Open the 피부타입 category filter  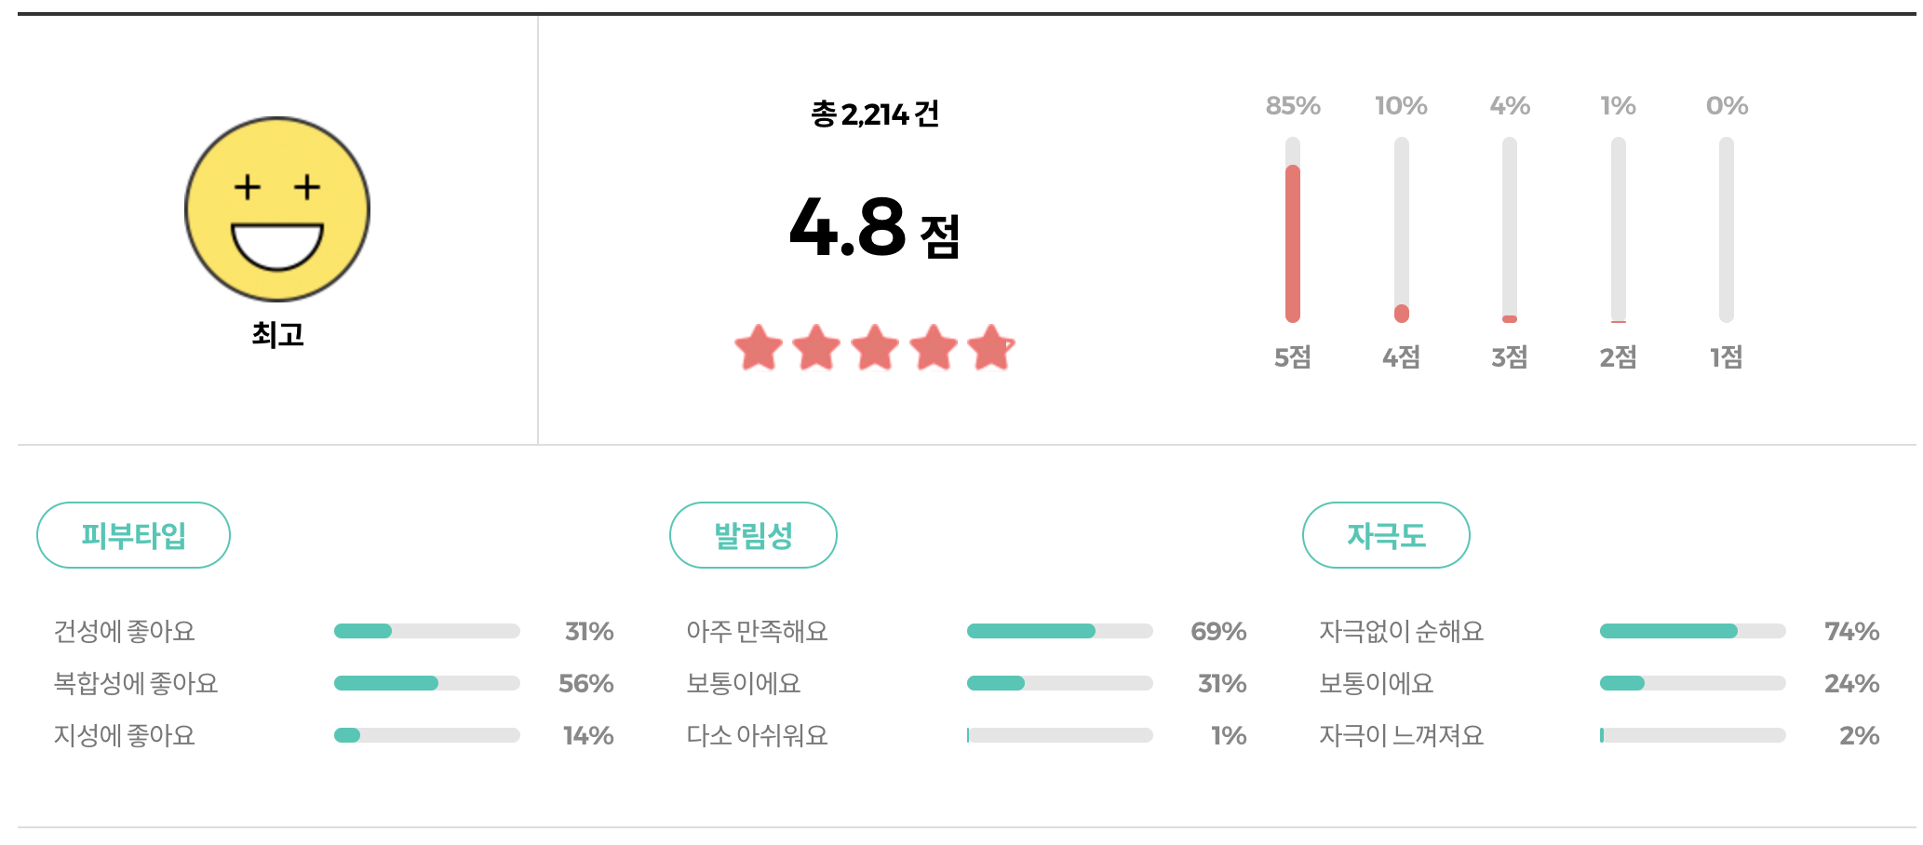[133, 534]
